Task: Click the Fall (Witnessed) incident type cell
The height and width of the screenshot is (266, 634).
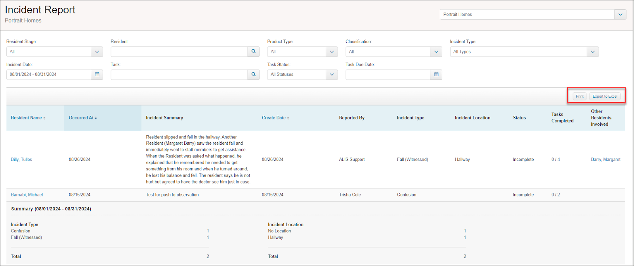Action: [x=412, y=159]
